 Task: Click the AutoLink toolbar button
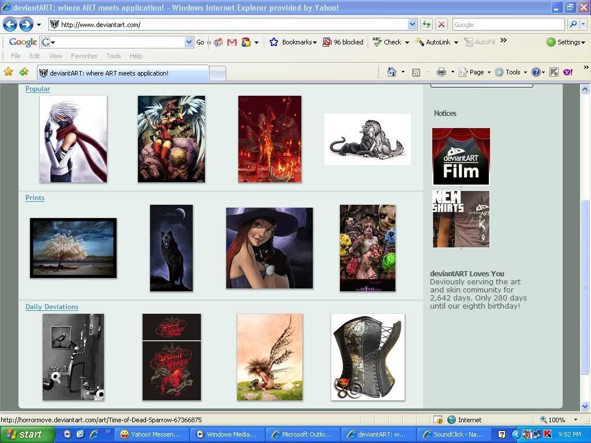433,42
